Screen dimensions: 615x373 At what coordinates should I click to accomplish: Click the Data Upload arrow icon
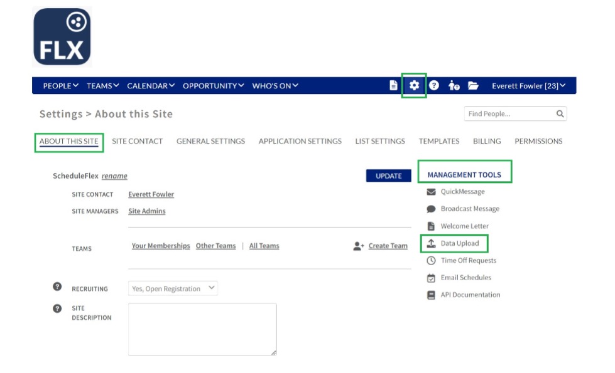[431, 243]
